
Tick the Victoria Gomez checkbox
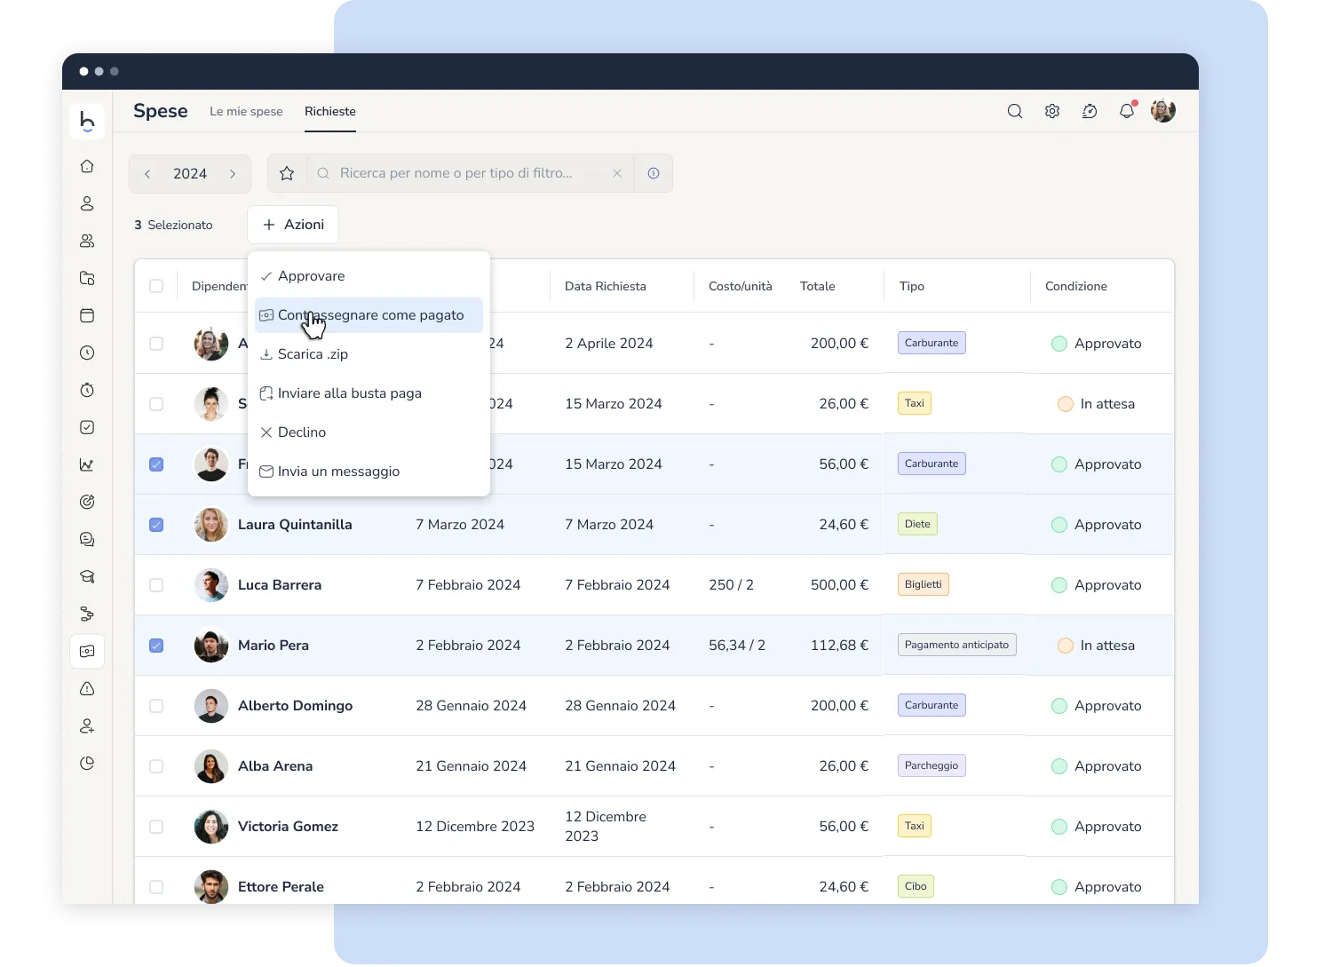coord(156,827)
